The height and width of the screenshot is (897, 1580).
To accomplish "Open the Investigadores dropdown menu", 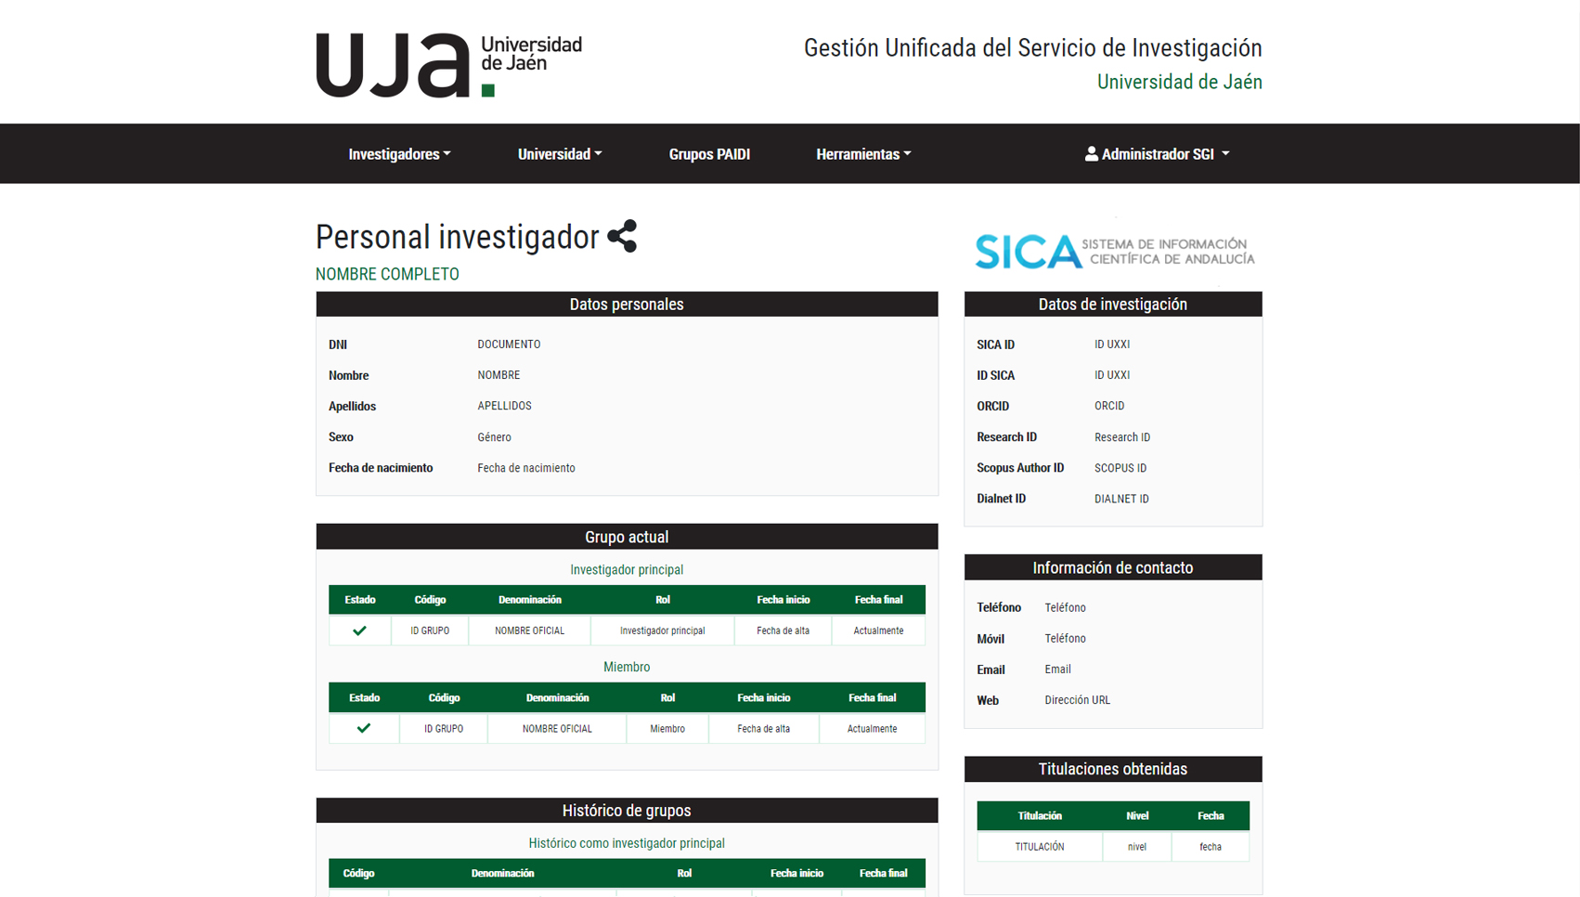I will click(x=399, y=154).
